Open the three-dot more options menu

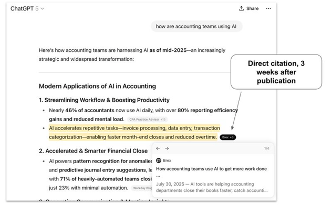(268, 8)
